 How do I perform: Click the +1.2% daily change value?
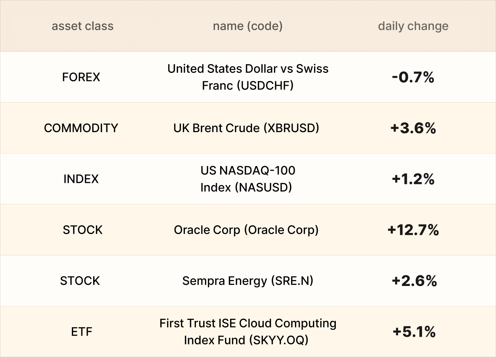(413, 179)
